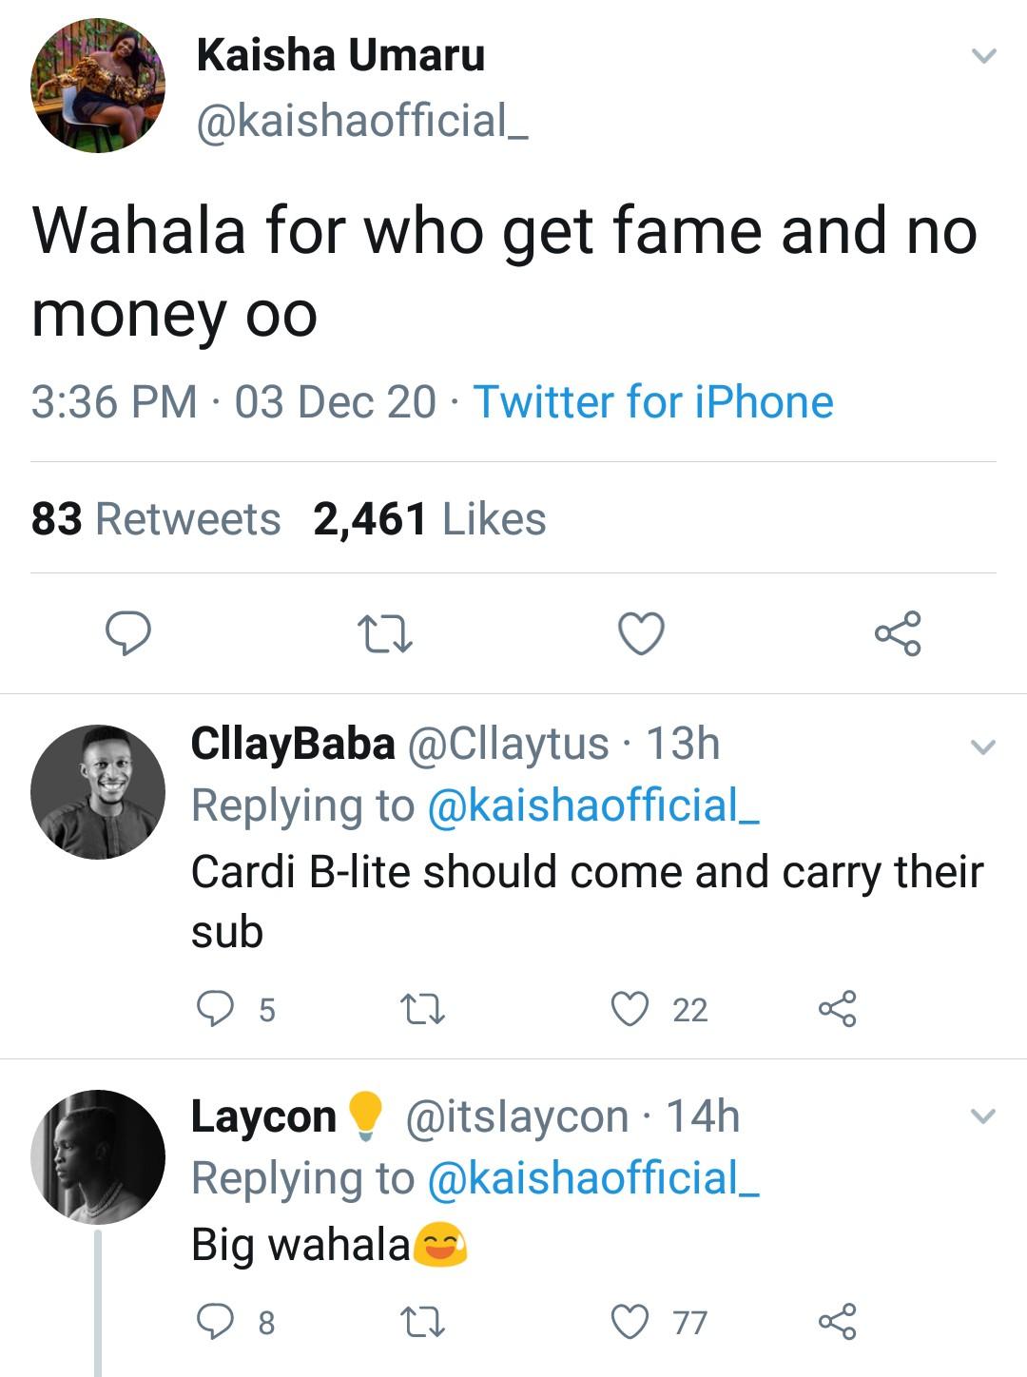This screenshot has width=1027, height=1377.
Task: Share Laycon's reply
Action: pyautogui.click(x=837, y=1321)
